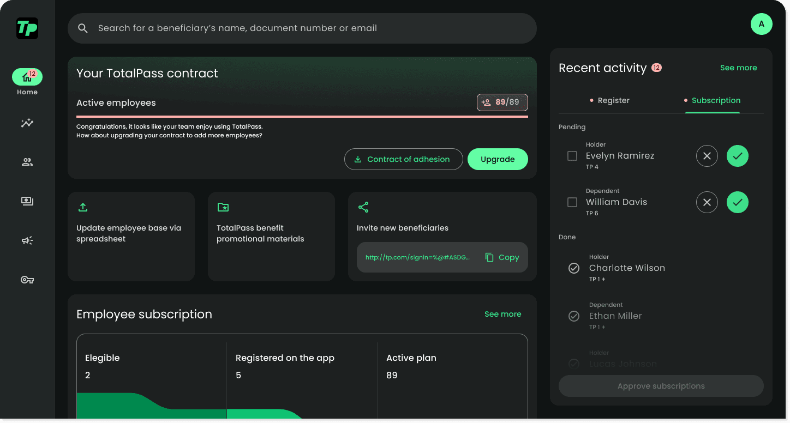790x423 pixels.
Task: Open the employees people sidebar icon
Action: click(x=27, y=162)
